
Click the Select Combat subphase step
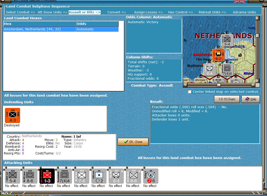(20, 12)
